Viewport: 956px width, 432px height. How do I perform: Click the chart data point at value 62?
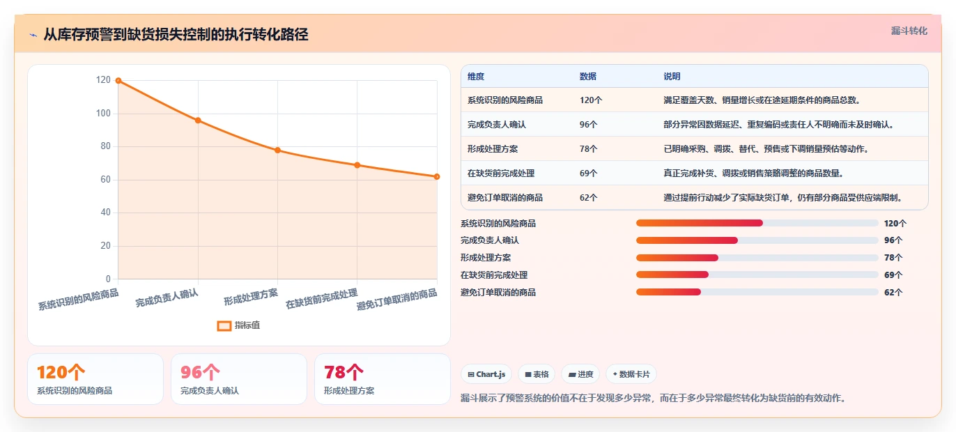tap(437, 177)
